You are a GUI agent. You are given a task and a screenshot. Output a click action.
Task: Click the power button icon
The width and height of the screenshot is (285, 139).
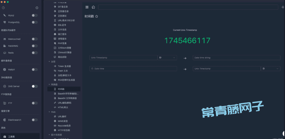37,8
